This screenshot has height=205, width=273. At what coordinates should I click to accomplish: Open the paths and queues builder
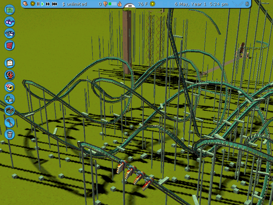[x=9, y=111]
